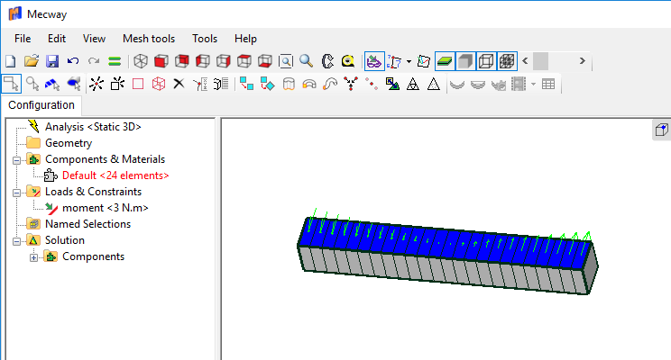Click the right chevron beside the slider

pos(582,61)
